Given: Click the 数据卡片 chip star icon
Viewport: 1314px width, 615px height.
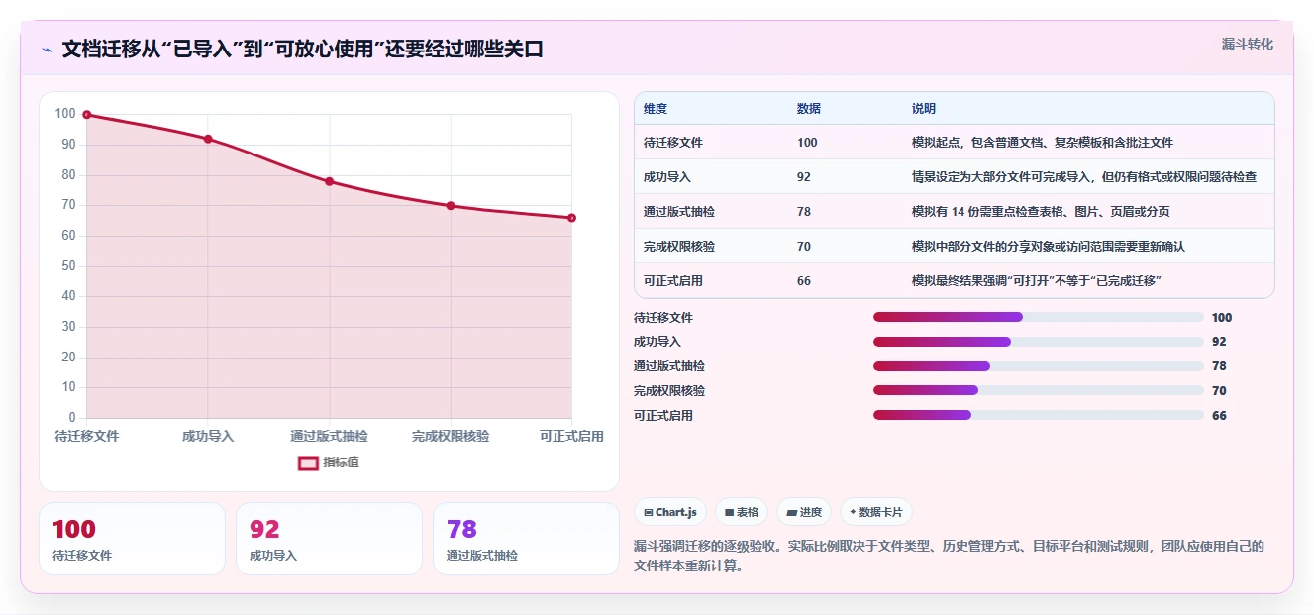Looking at the screenshot, I should click(853, 512).
